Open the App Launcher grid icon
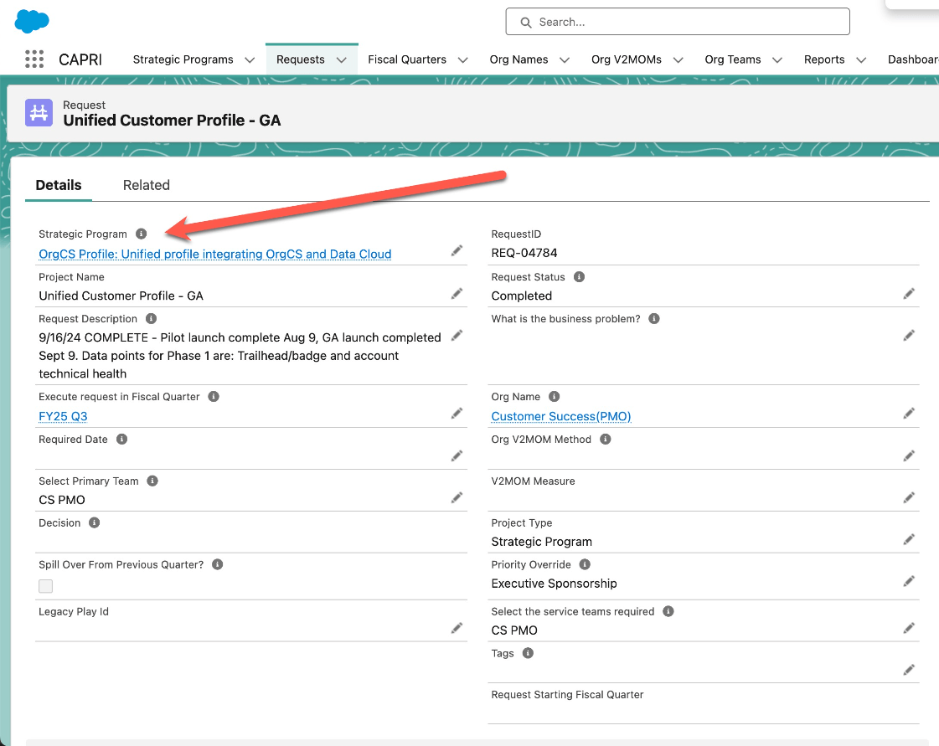This screenshot has height=746, width=939. [34, 59]
